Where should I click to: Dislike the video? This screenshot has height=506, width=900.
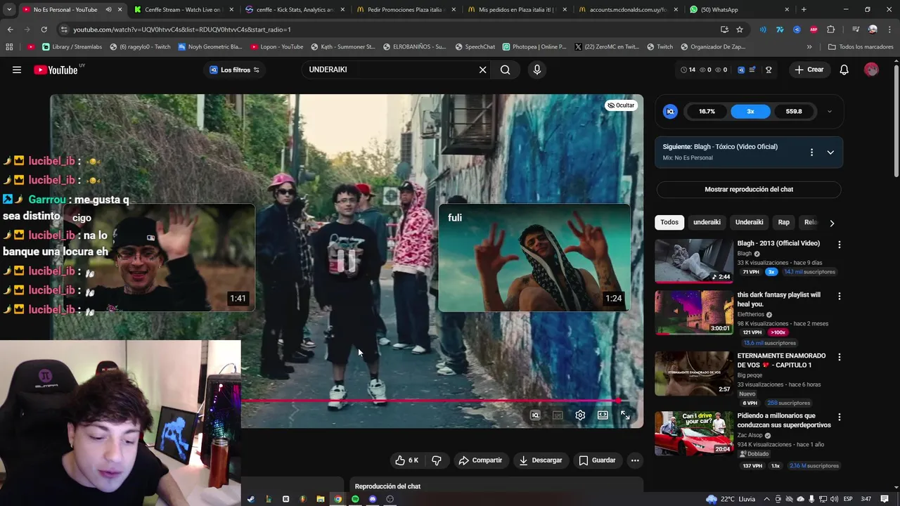pos(436,460)
